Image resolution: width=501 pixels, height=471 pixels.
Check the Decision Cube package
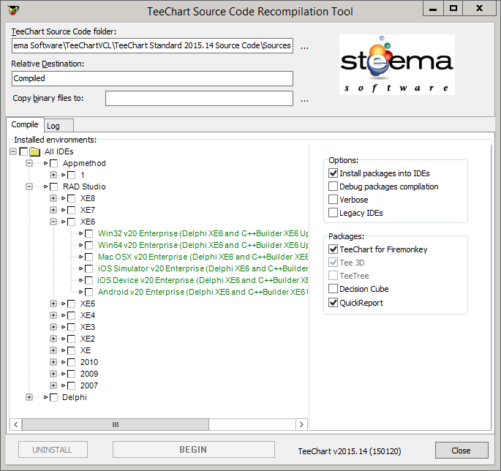point(333,289)
